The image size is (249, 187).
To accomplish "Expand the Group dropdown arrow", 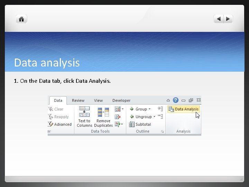I will click(150, 109).
